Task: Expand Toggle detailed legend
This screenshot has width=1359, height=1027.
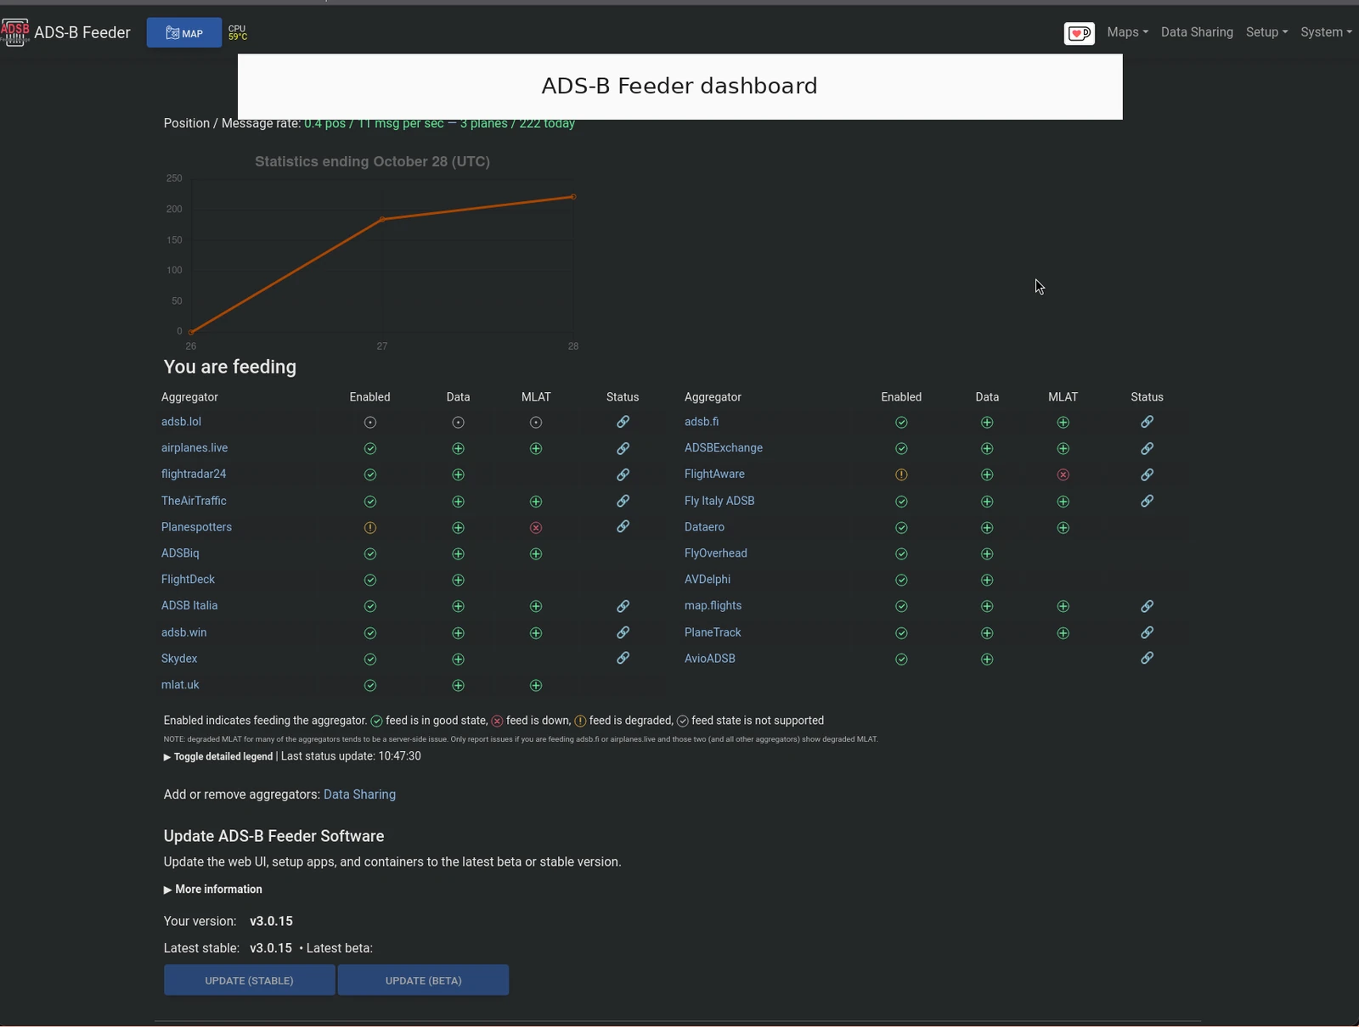Action: tap(218, 756)
